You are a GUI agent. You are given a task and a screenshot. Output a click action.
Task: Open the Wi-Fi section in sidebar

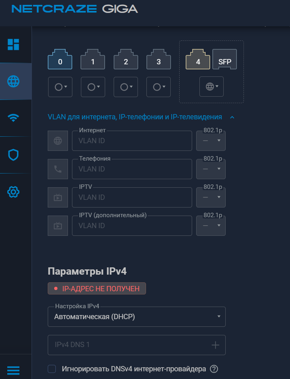tap(13, 118)
